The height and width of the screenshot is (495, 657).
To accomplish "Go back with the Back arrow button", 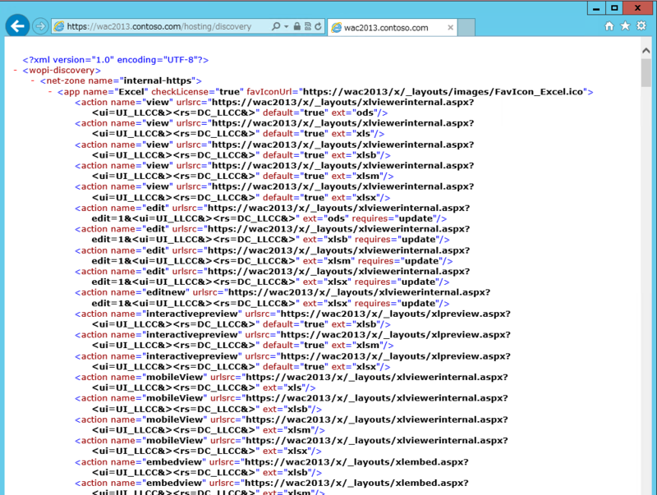I will [x=17, y=26].
